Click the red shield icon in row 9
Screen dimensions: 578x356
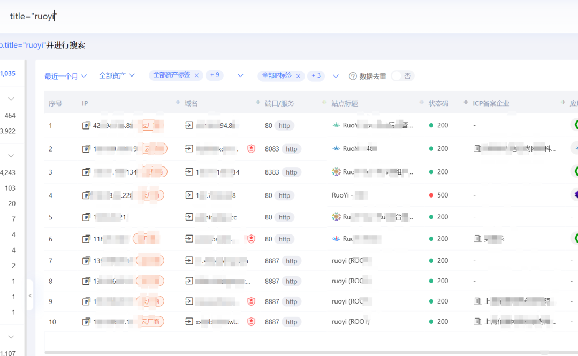pyautogui.click(x=252, y=301)
